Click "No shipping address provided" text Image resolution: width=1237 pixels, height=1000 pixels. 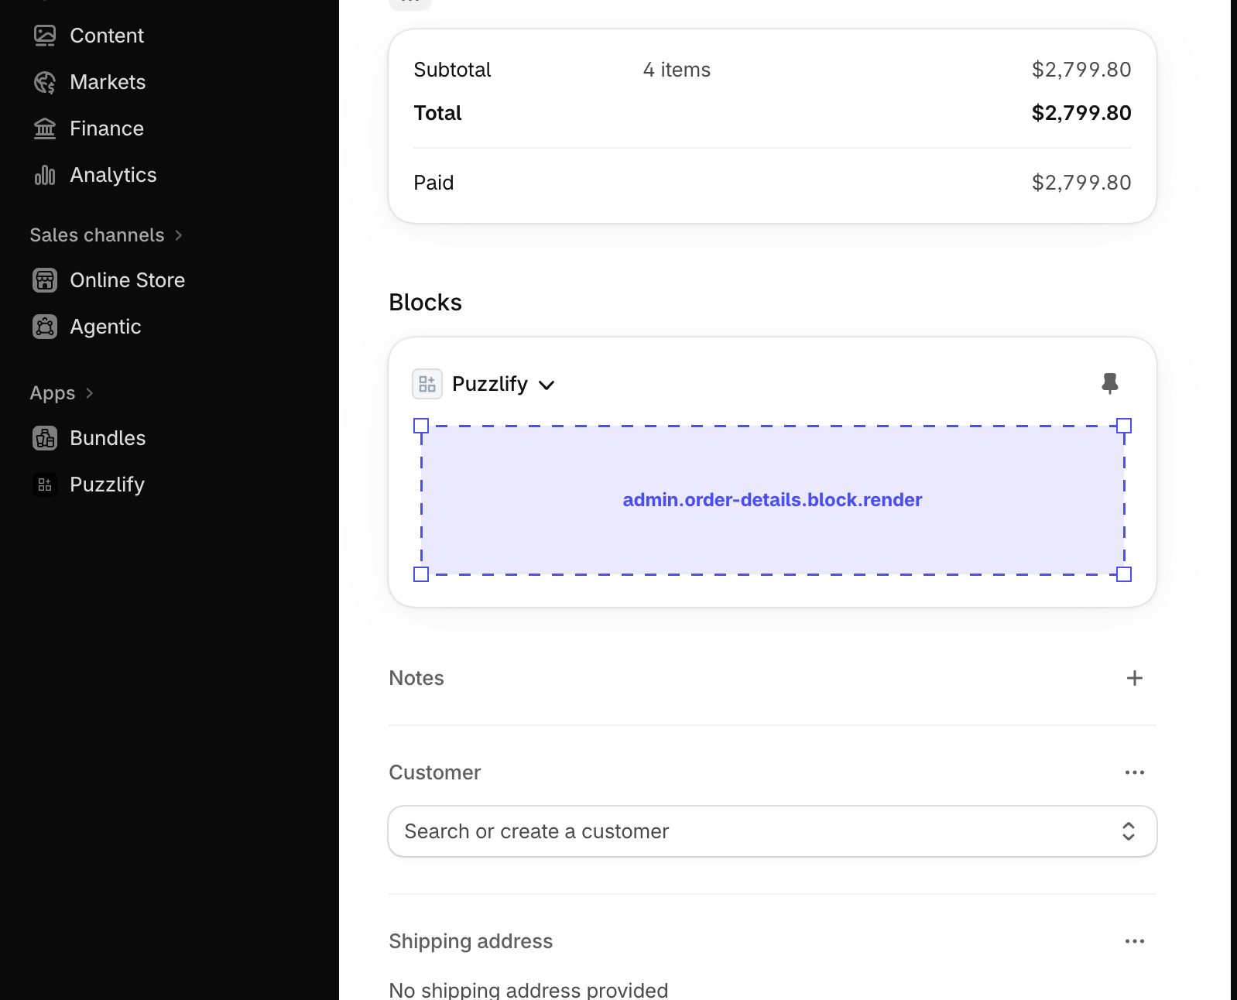pyautogui.click(x=529, y=990)
